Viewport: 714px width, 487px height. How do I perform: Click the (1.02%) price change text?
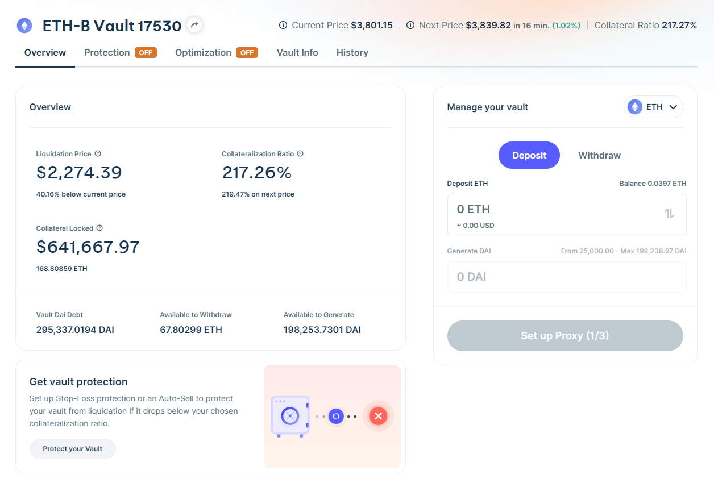(x=566, y=26)
